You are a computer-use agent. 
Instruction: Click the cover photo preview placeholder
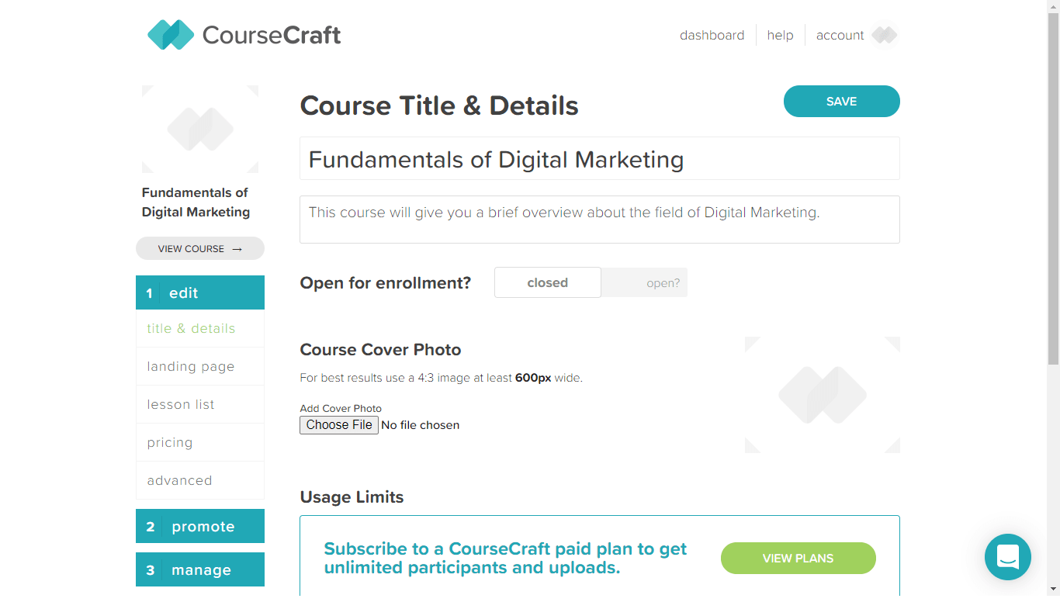822,395
